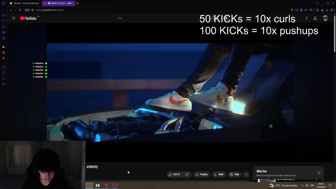Viewport: 336px width, 189px height.
Task: Switch TUR keyboard language
Action: (312, 185)
